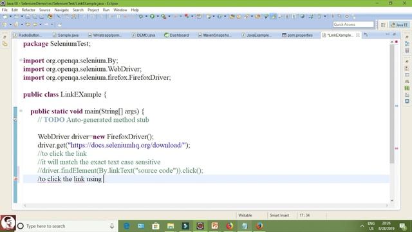Open File Explorer from the taskbar
Viewport: 412px width, 232px height.
click(x=171, y=226)
